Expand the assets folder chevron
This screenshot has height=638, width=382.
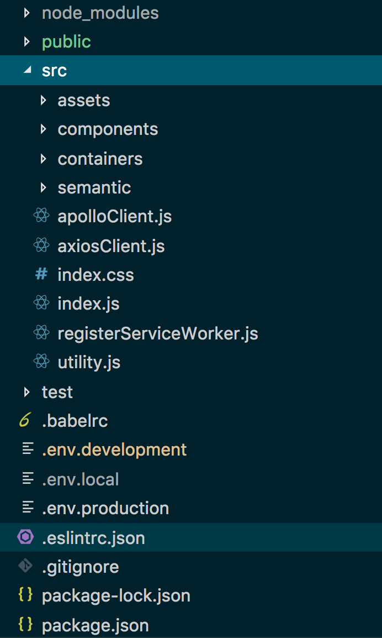43,100
